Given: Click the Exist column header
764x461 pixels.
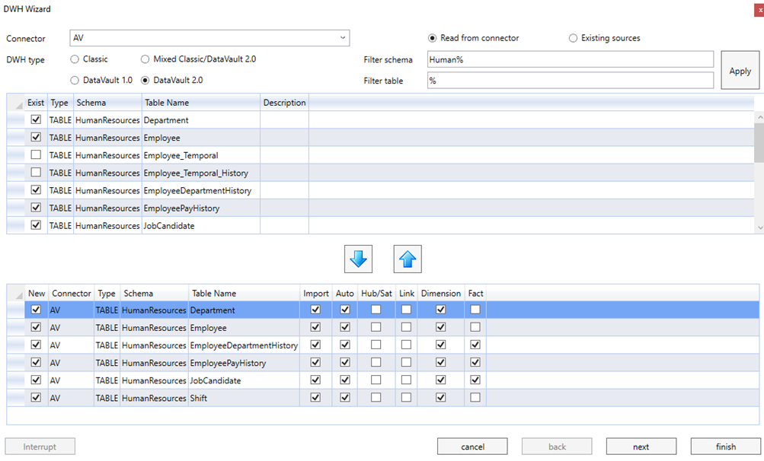Looking at the screenshot, I should (36, 103).
